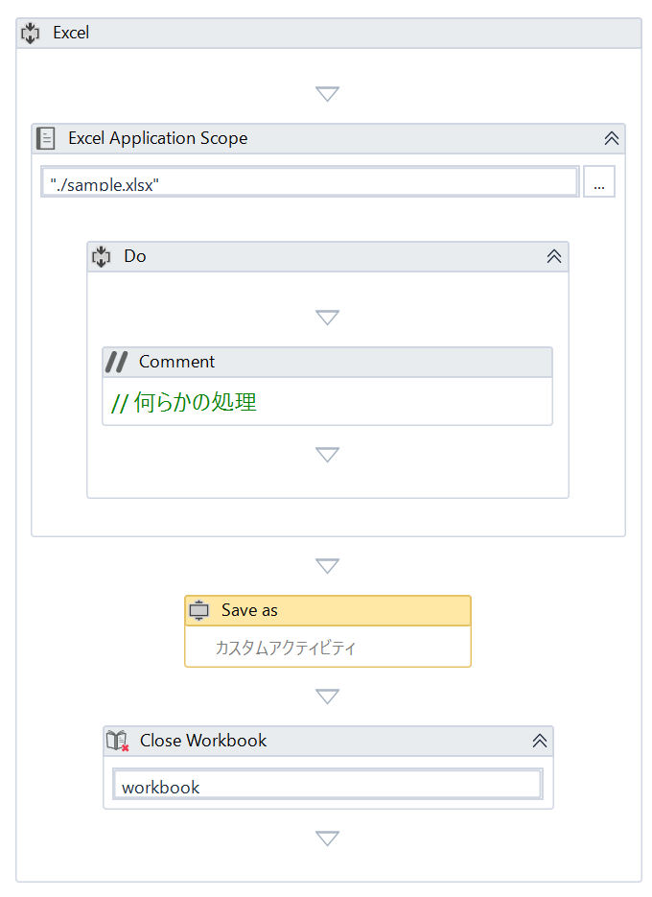Click the insert arrow below Comment activity
The height and width of the screenshot is (897, 652).
coord(328,455)
